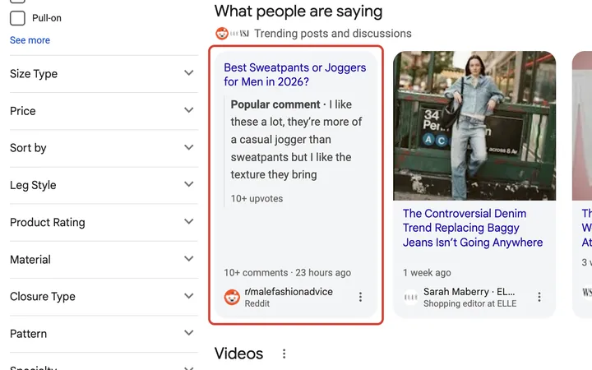Tick the Pull-on checkbox

(x=17, y=18)
